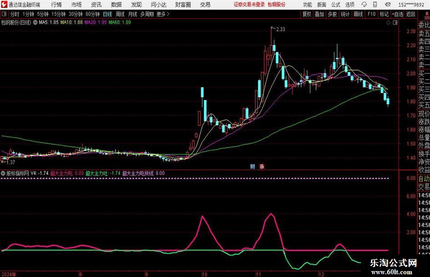The image size is (430, 277).
Task: Add stock with the +自选 button
Action: (x=398, y=14)
